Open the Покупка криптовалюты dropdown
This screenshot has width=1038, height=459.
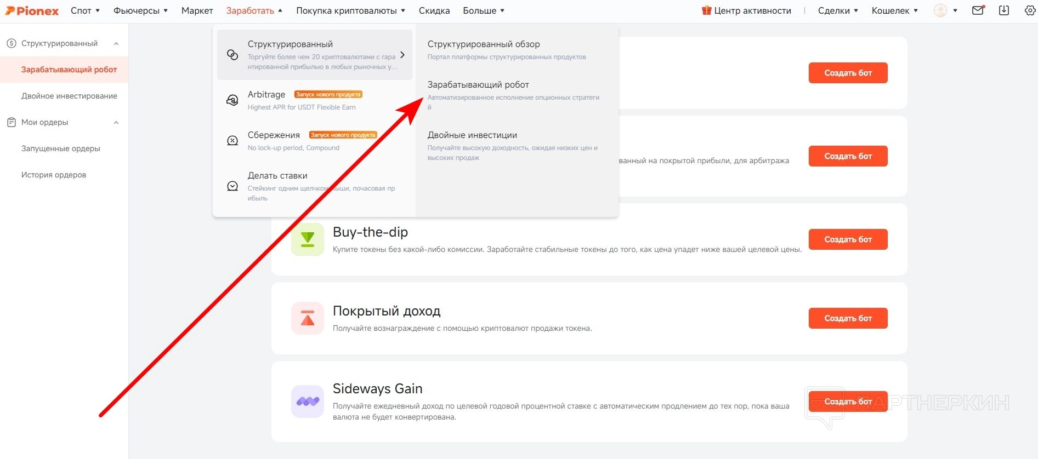(351, 10)
